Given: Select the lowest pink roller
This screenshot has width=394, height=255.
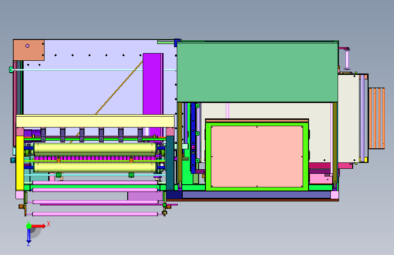Looking at the screenshot, I should point(95,214).
